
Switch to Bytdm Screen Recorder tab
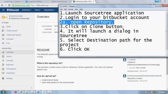(x=60, y=2)
